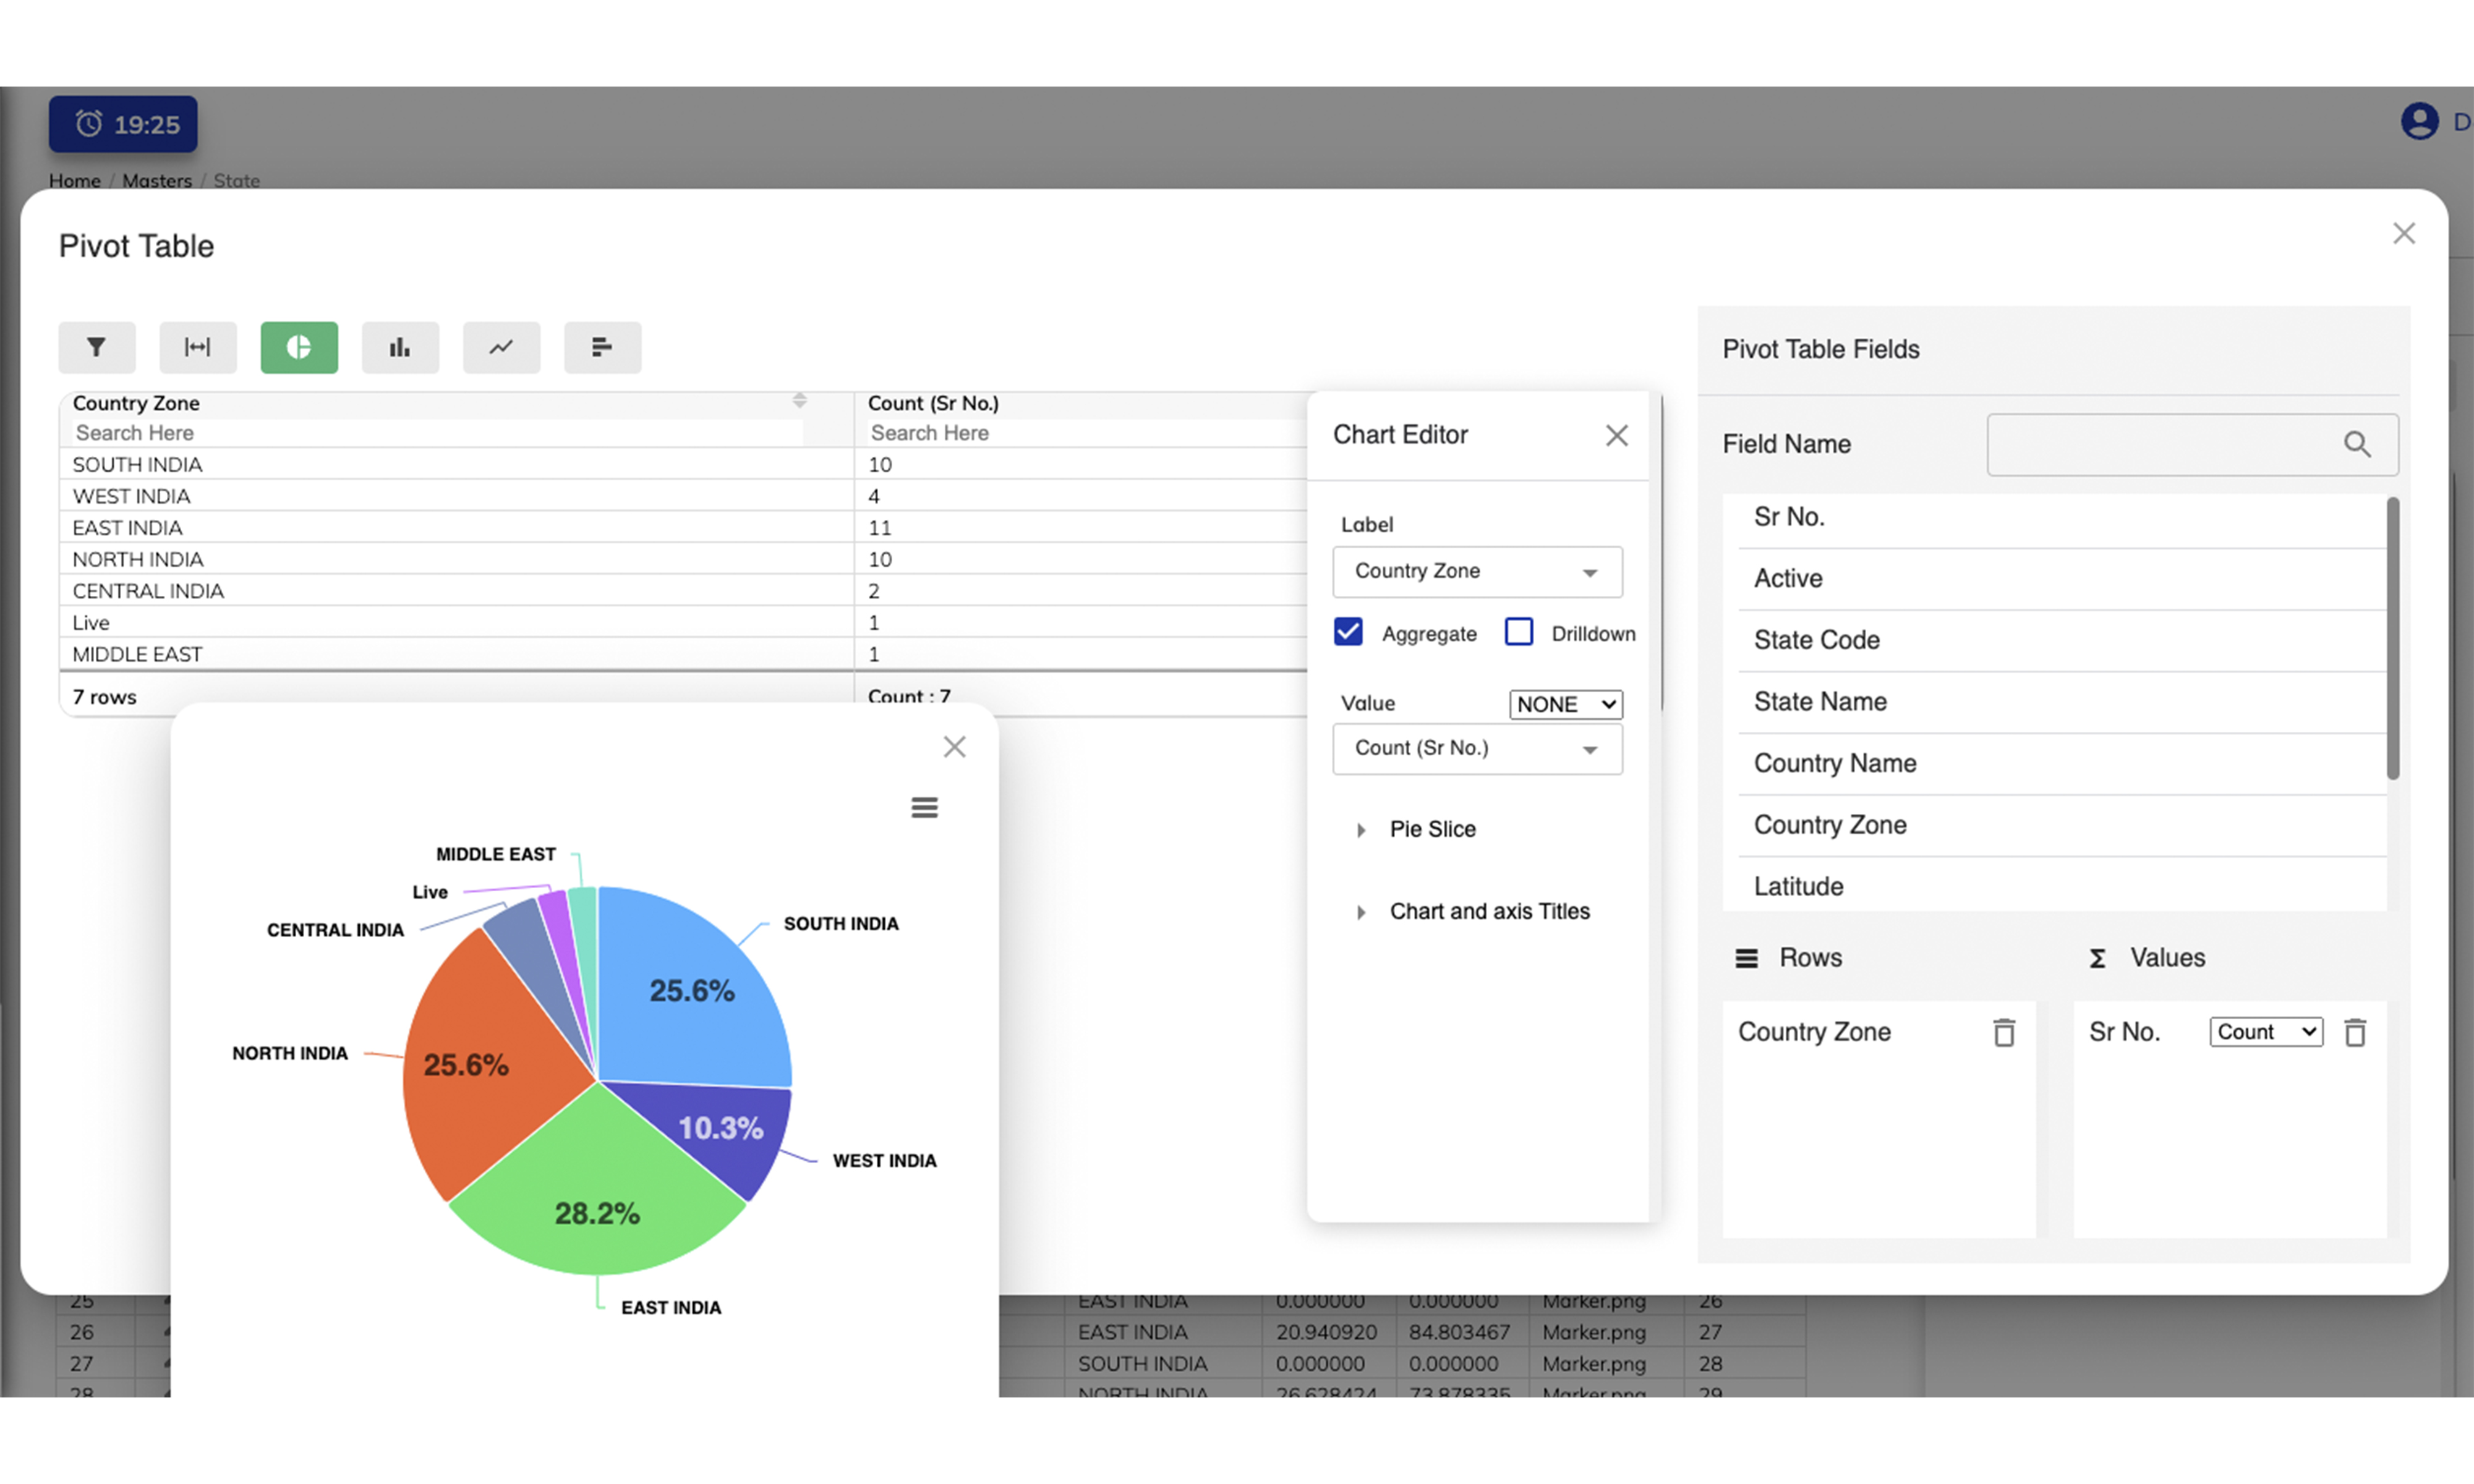
Task: Click the MIDDLE EAST pie label
Action: click(495, 854)
